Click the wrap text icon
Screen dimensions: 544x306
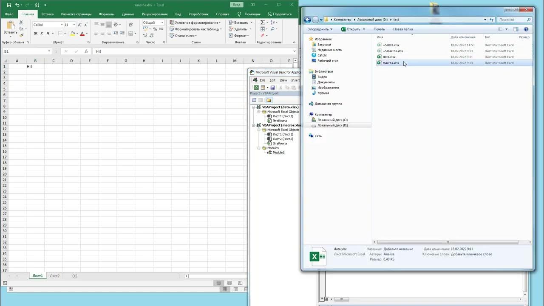tap(130, 25)
